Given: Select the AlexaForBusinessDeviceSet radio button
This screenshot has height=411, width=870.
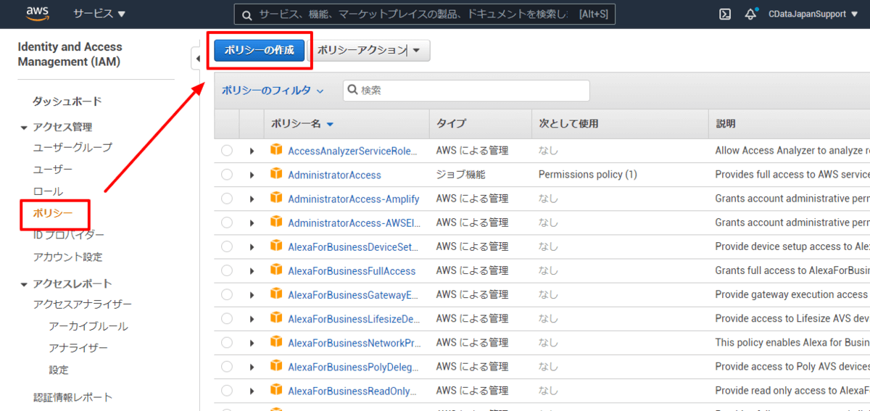Looking at the screenshot, I should point(227,246).
